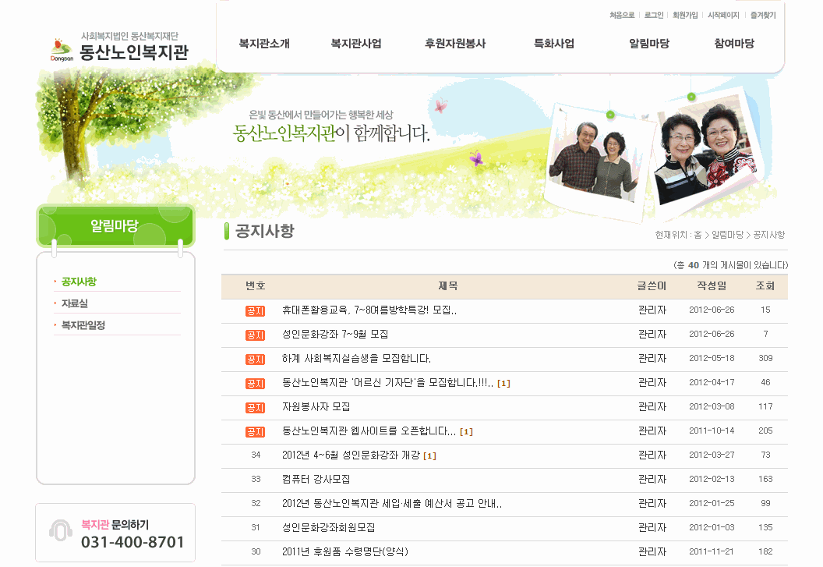Viewport: 823px width, 567px height.
Task: Click 알림마당 in the breadcrumb path
Action: [727, 235]
